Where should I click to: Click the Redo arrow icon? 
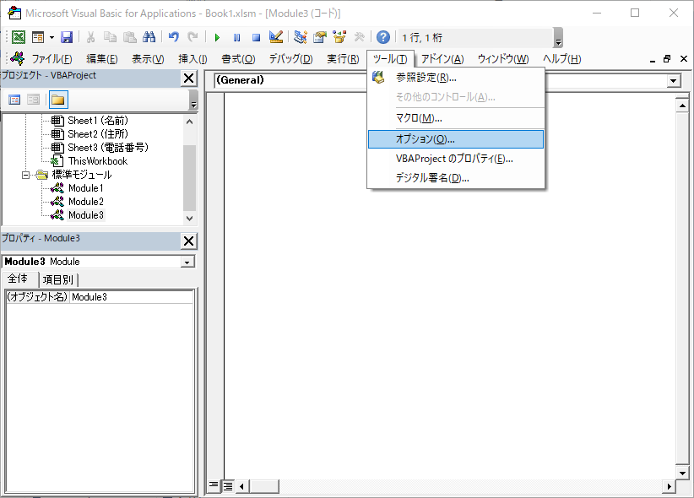192,37
